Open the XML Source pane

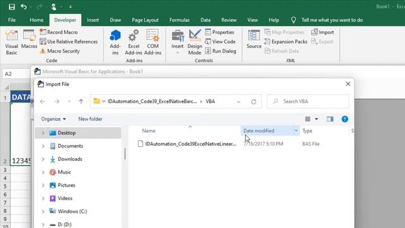point(254,39)
